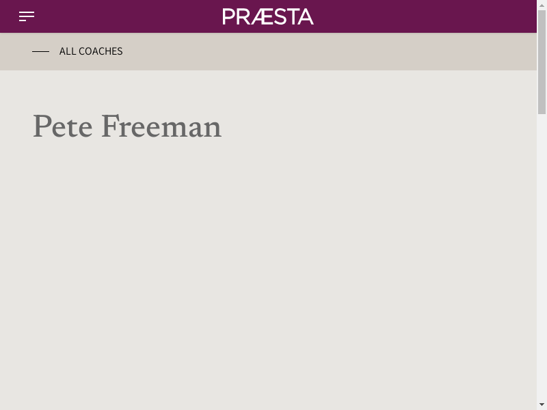
Task: Click the final A of the PRÆSTA logo
Action: coord(306,16)
